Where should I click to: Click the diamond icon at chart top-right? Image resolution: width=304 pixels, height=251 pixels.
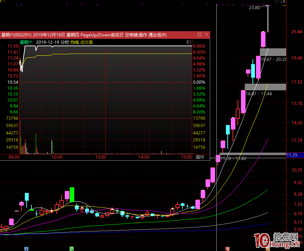tap(276, 2)
